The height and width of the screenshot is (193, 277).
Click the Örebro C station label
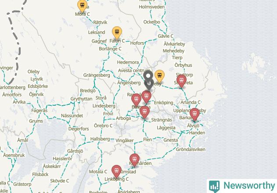pos(103,126)
